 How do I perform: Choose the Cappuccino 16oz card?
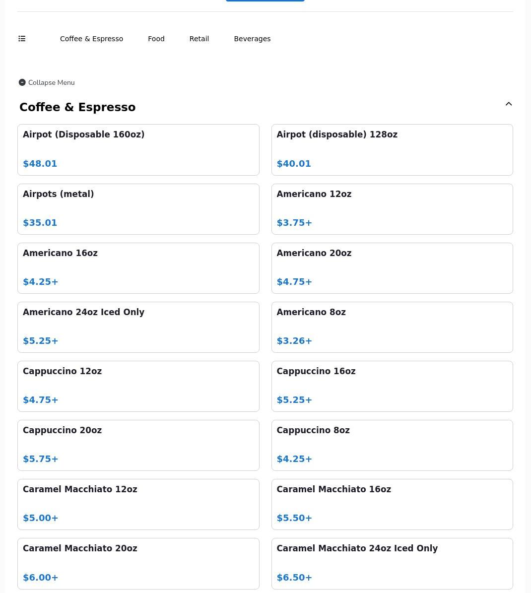[x=392, y=386]
